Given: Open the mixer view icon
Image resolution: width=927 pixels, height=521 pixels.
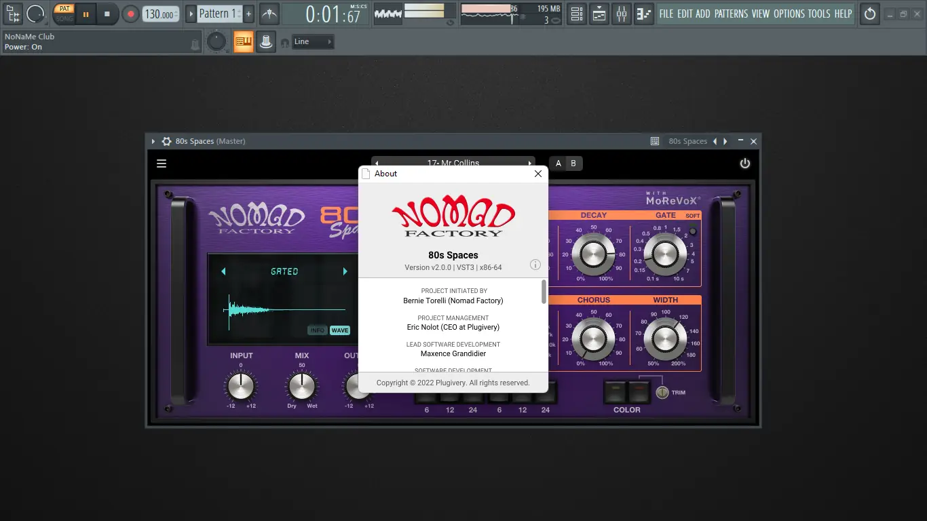Looking at the screenshot, I should 622,14.
